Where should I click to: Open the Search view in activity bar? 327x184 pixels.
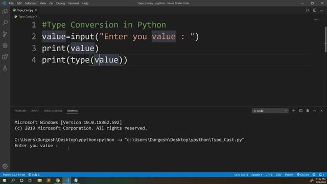click(x=5, y=22)
